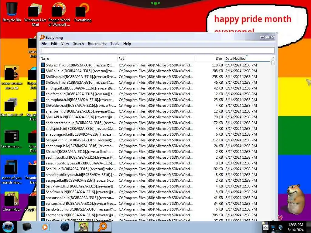Select seurinfo.idl.id[BC8BA92A-3316] file

[80, 157]
